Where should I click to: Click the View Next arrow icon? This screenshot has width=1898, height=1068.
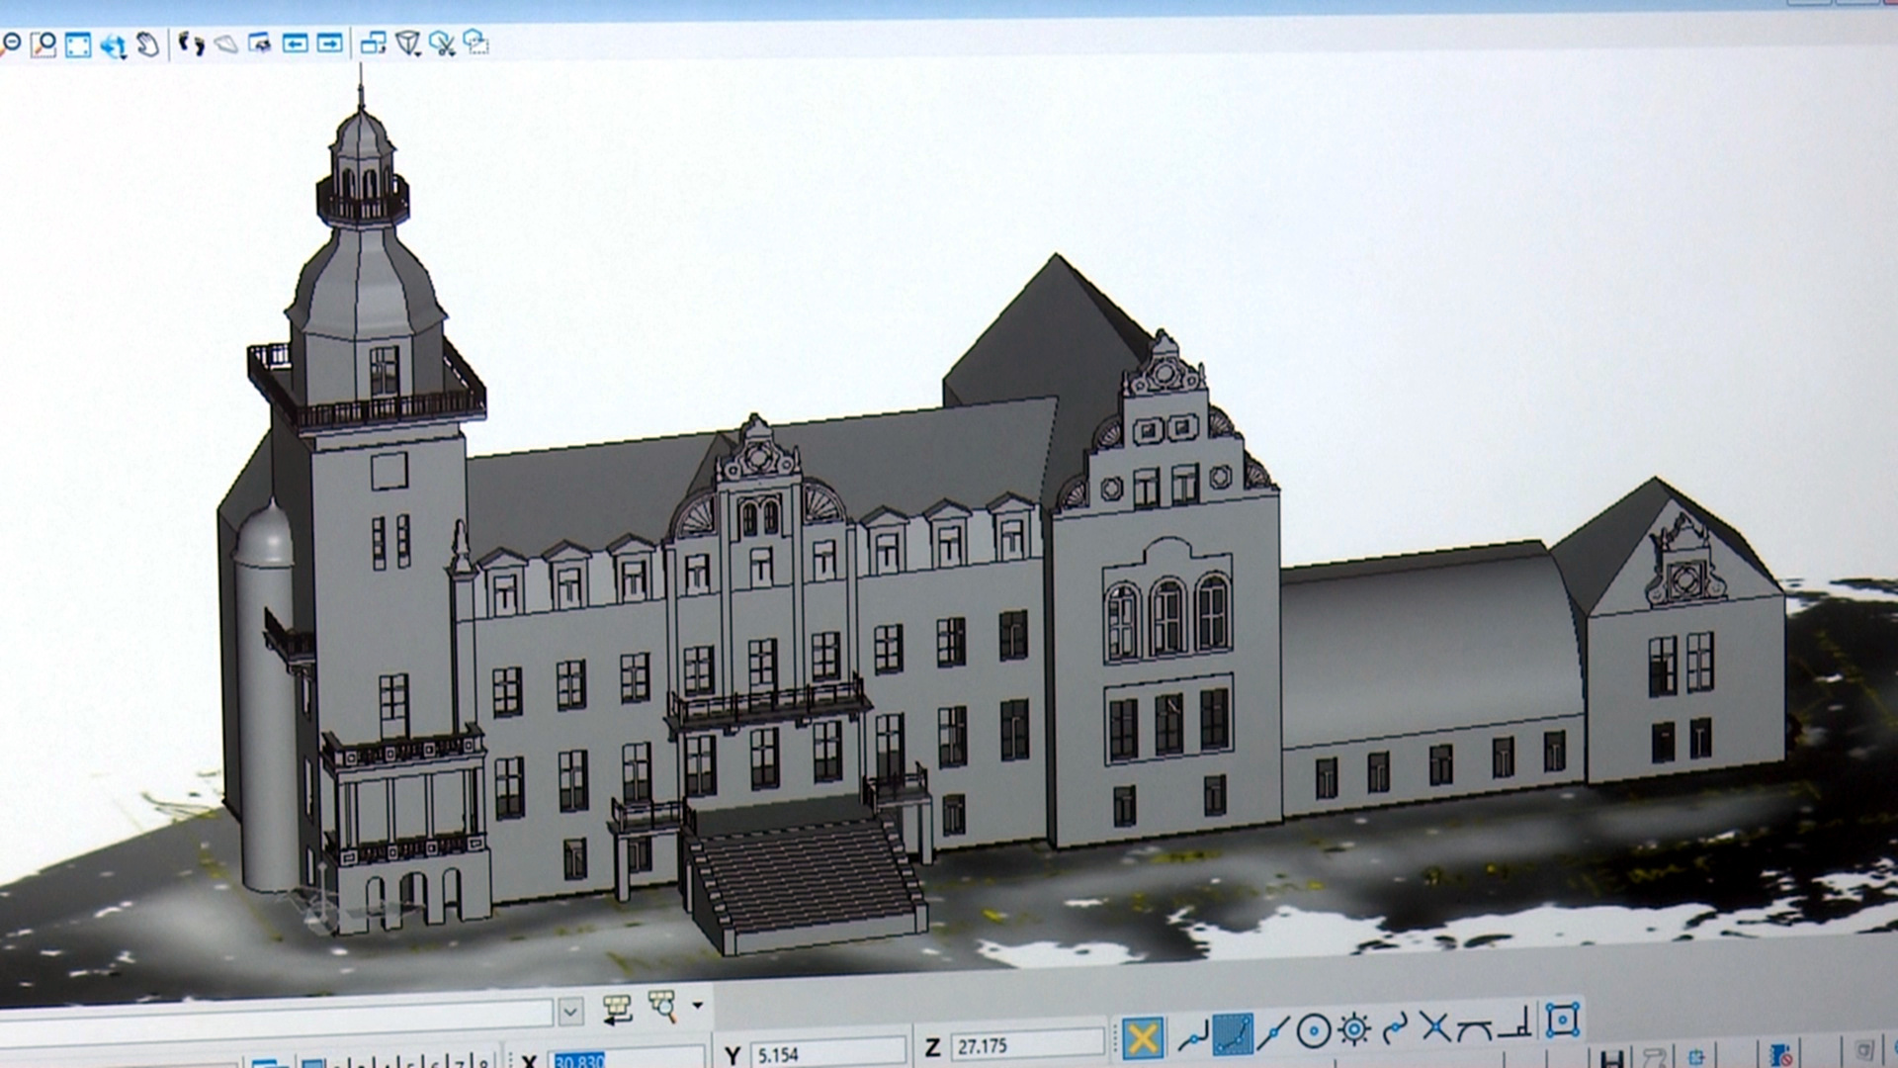coord(329,43)
